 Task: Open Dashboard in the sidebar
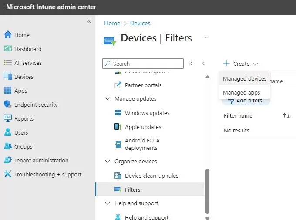tap(28, 49)
